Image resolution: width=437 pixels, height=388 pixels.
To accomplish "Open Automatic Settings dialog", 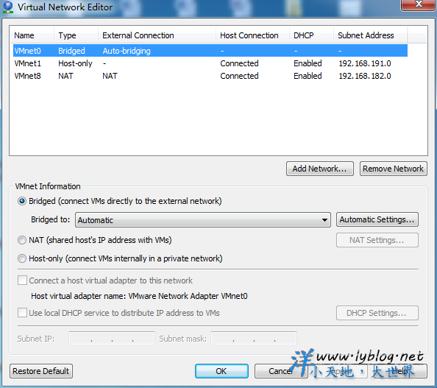I will (x=377, y=219).
